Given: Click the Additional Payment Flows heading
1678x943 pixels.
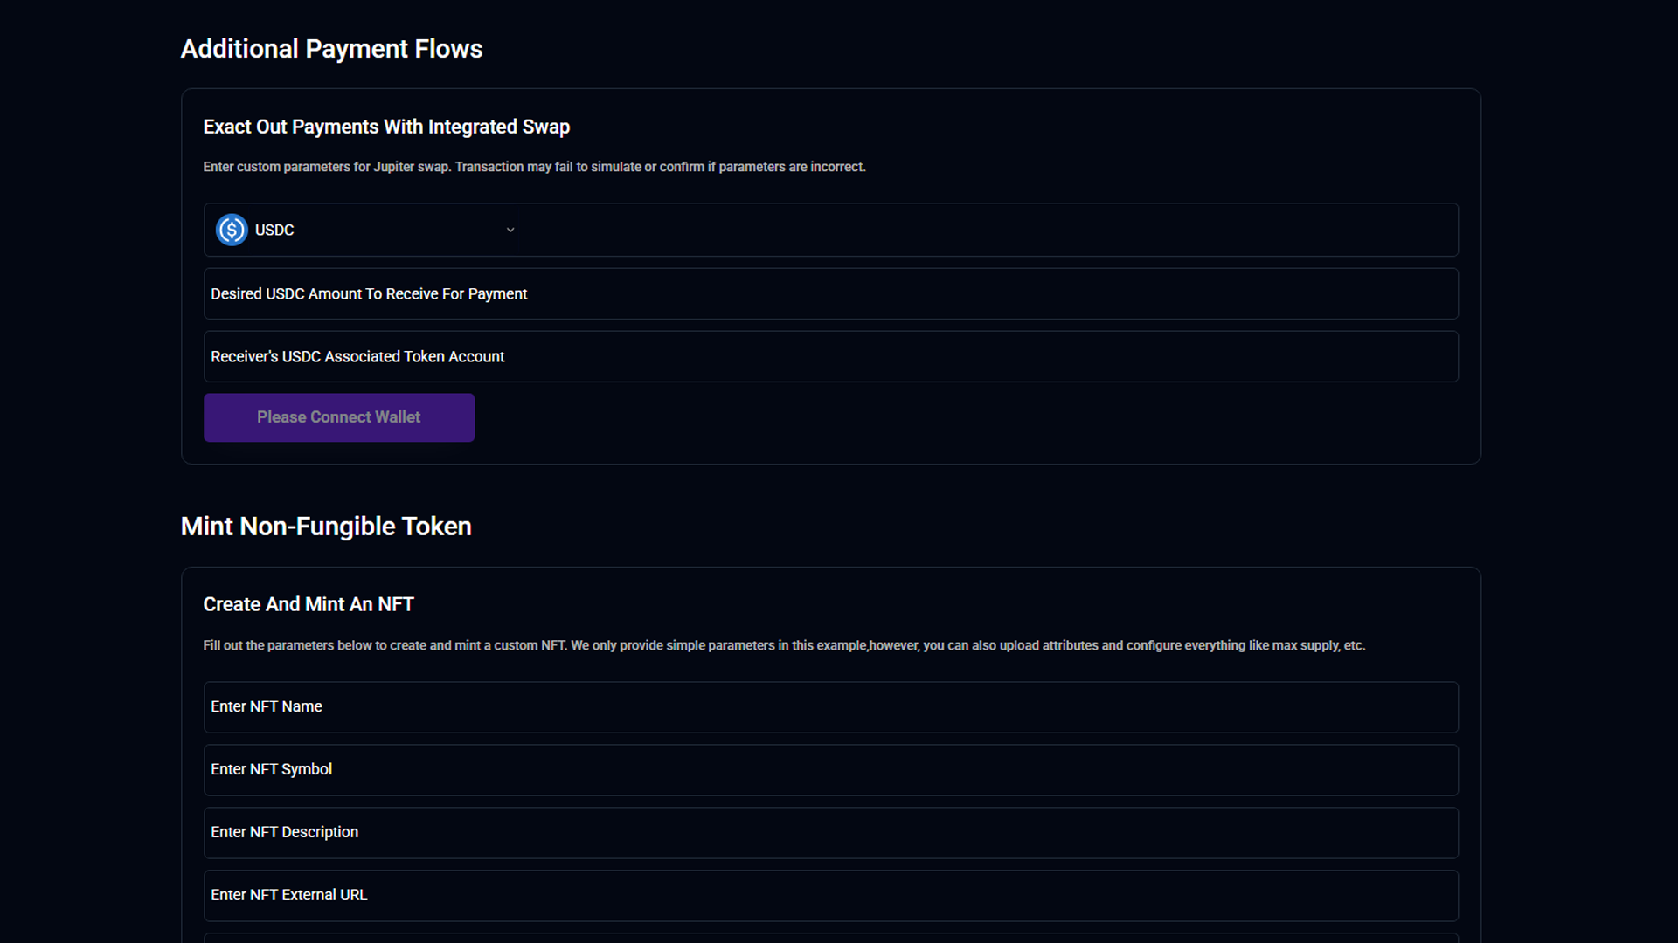Looking at the screenshot, I should click(331, 49).
